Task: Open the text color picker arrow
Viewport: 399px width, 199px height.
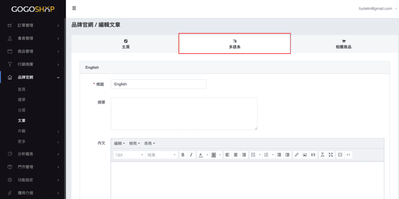Action: pyautogui.click(x=207, y=155)
